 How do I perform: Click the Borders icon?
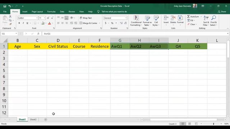click(x=35, y=23)
